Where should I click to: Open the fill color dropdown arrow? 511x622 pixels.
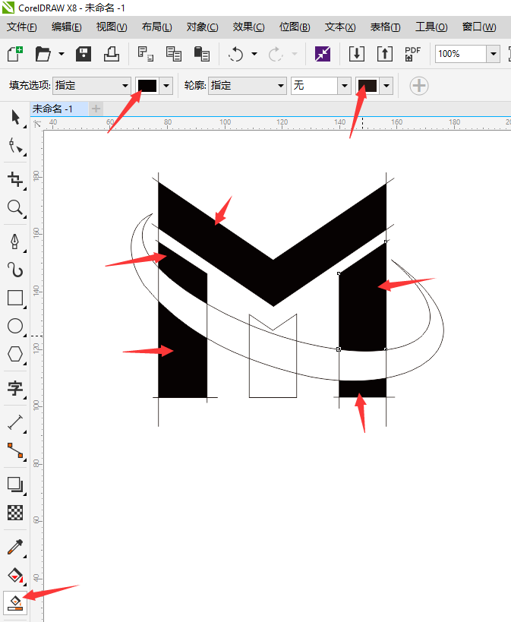(166, 85)
